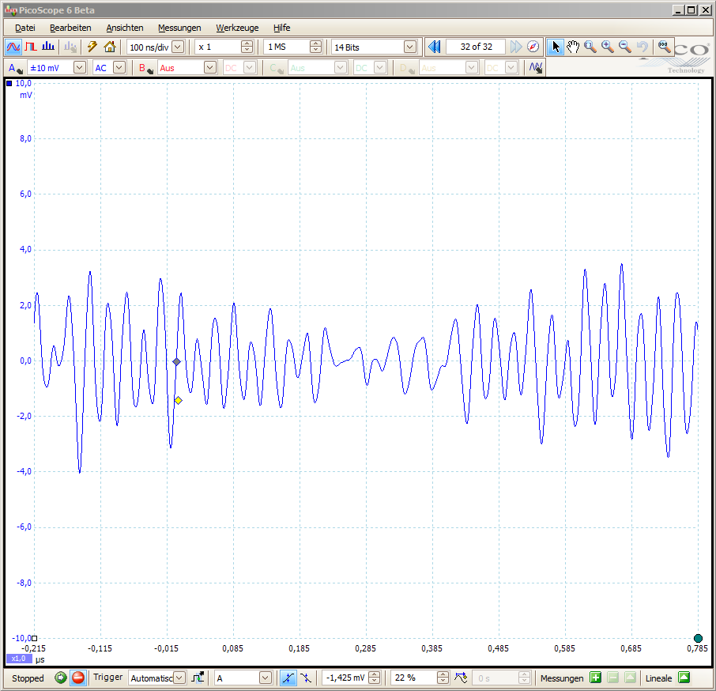Screen dimensions: 716x691
Task: Click the blue channel A axis square
Action: pos(9,83)
